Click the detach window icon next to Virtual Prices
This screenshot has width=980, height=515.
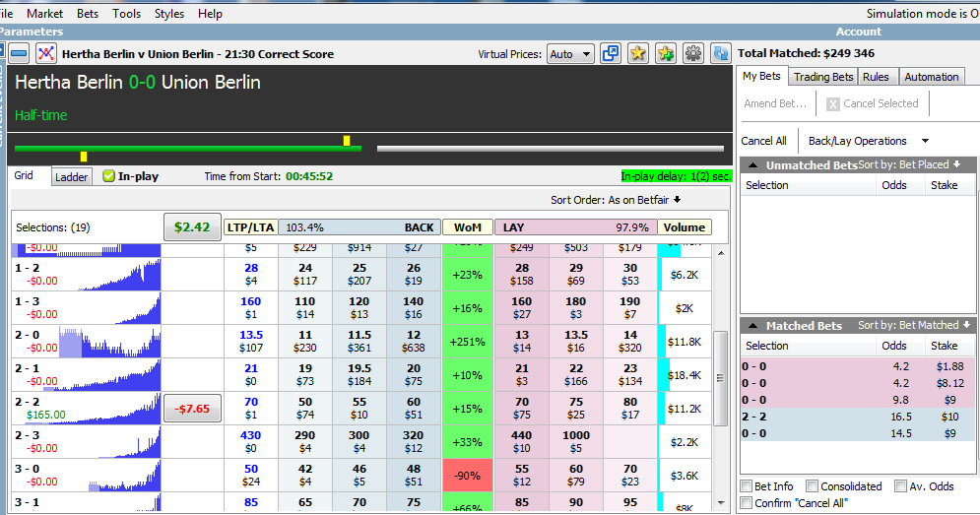(x=610, y=54)
